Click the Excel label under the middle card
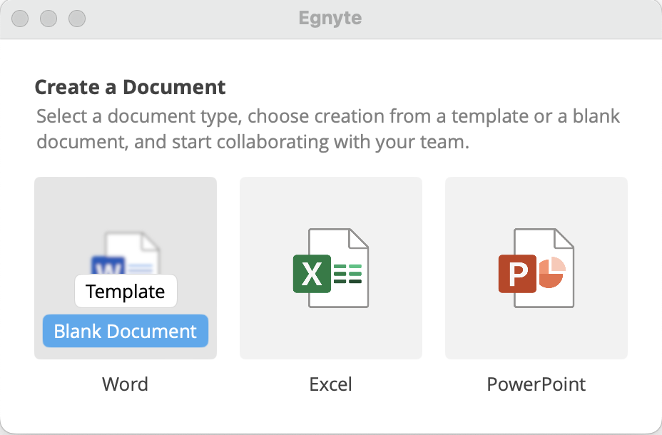Screen dimensions: 662x435 (x=330, y=384)
